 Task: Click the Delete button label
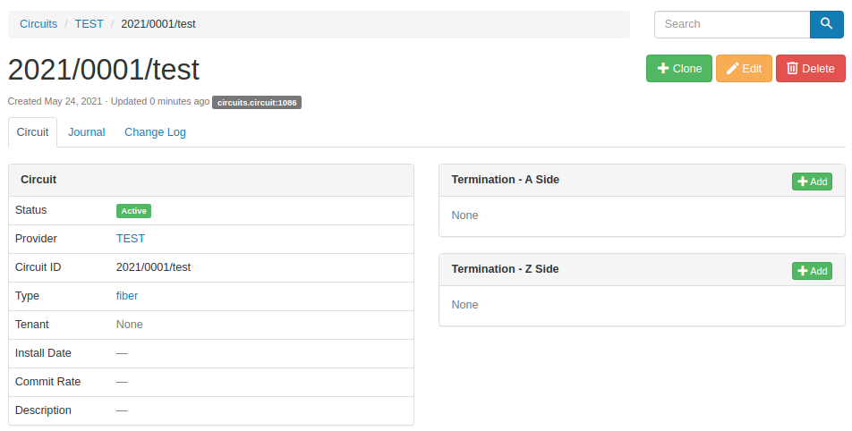[x=818, y=68]
